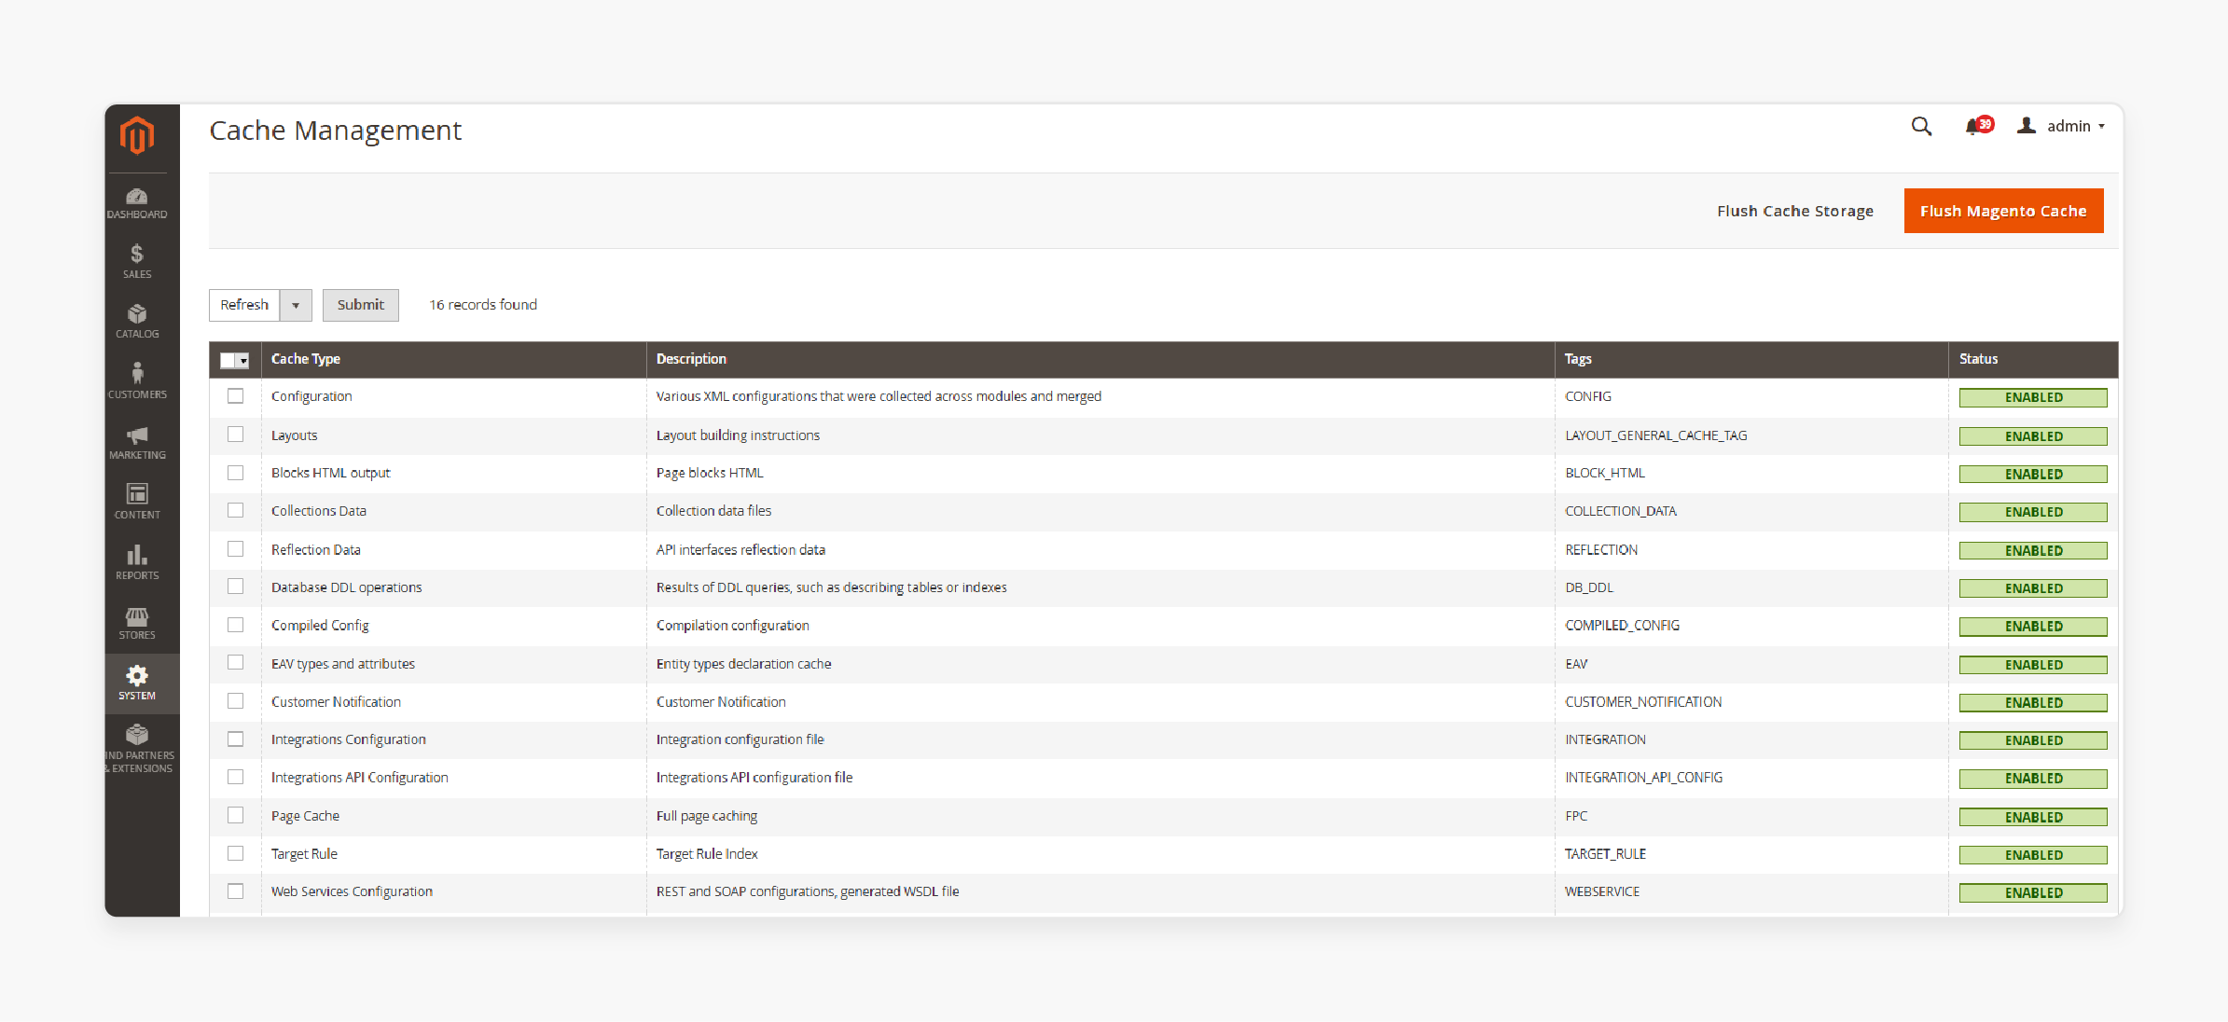
Task: Click Flush Cache Storage button
Action: coord(1795,211)
